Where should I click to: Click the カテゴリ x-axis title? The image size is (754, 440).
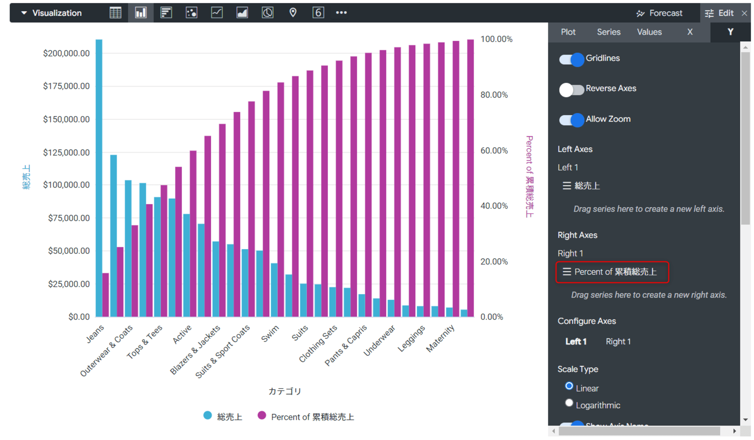(285, 391)
